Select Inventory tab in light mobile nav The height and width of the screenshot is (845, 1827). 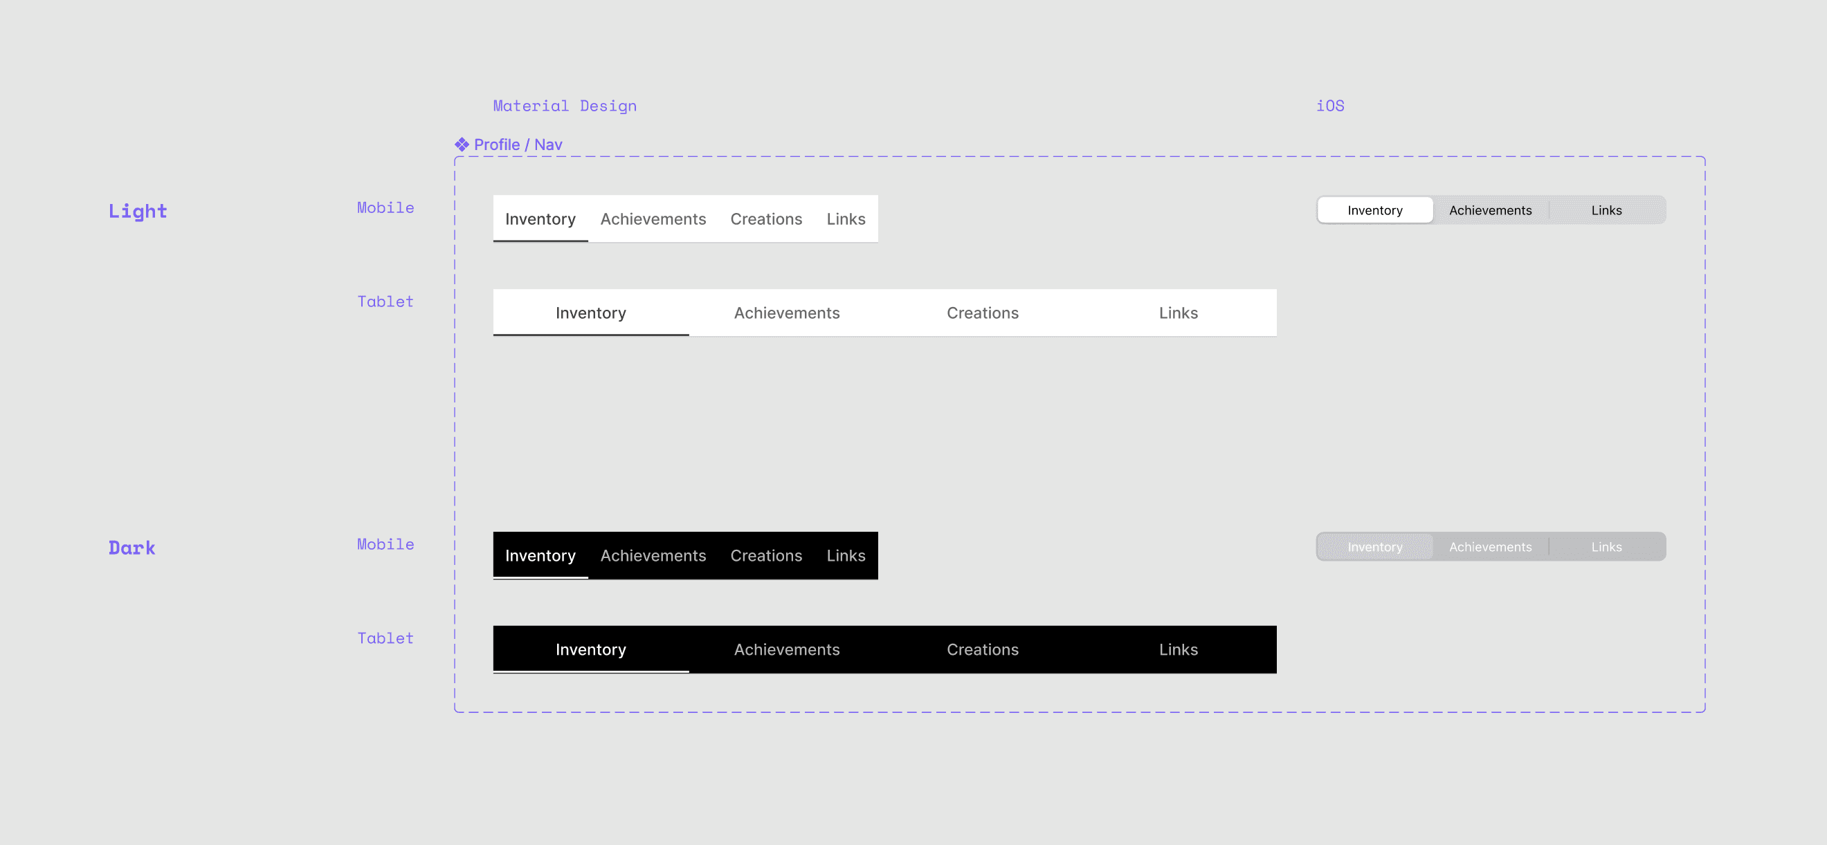[x=540, y=219]
